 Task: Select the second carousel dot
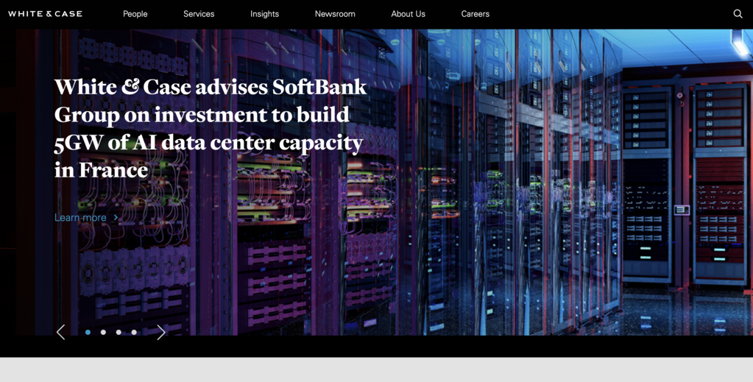[103, 332]
